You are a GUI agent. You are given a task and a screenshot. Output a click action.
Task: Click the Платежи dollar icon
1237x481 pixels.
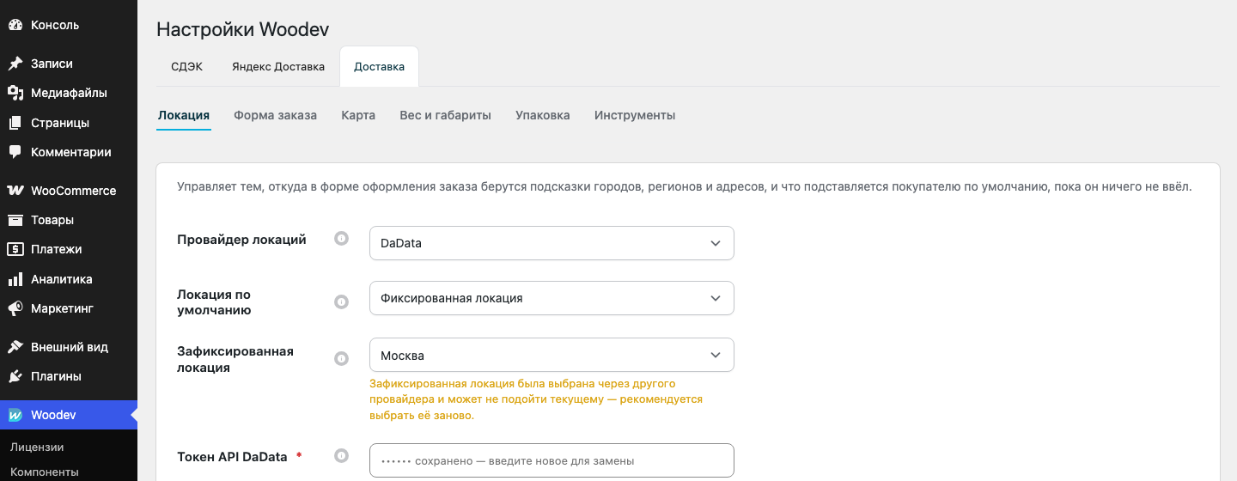(x=15, y=249)
